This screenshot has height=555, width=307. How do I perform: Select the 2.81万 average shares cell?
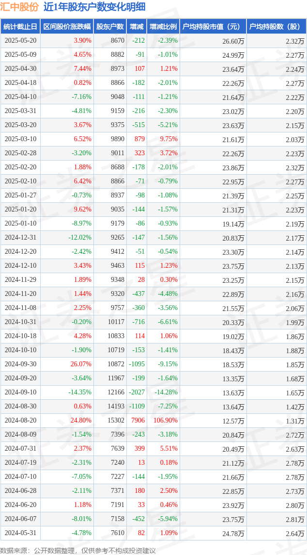(x=295, y=519)
